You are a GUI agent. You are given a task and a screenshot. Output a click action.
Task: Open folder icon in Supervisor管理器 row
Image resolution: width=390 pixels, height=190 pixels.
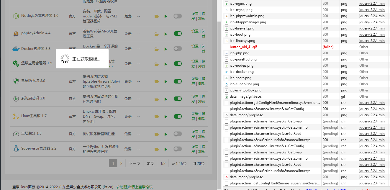(x=157, y=149)
